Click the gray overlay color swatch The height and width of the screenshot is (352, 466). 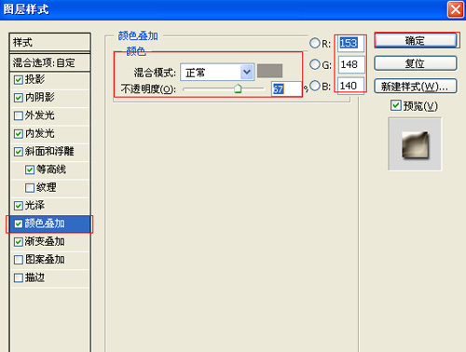coord(269,71)
